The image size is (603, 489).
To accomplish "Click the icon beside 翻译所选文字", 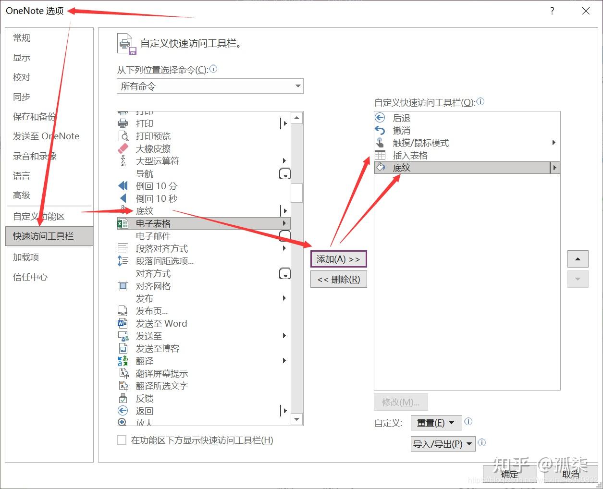I will pos(123,386).
